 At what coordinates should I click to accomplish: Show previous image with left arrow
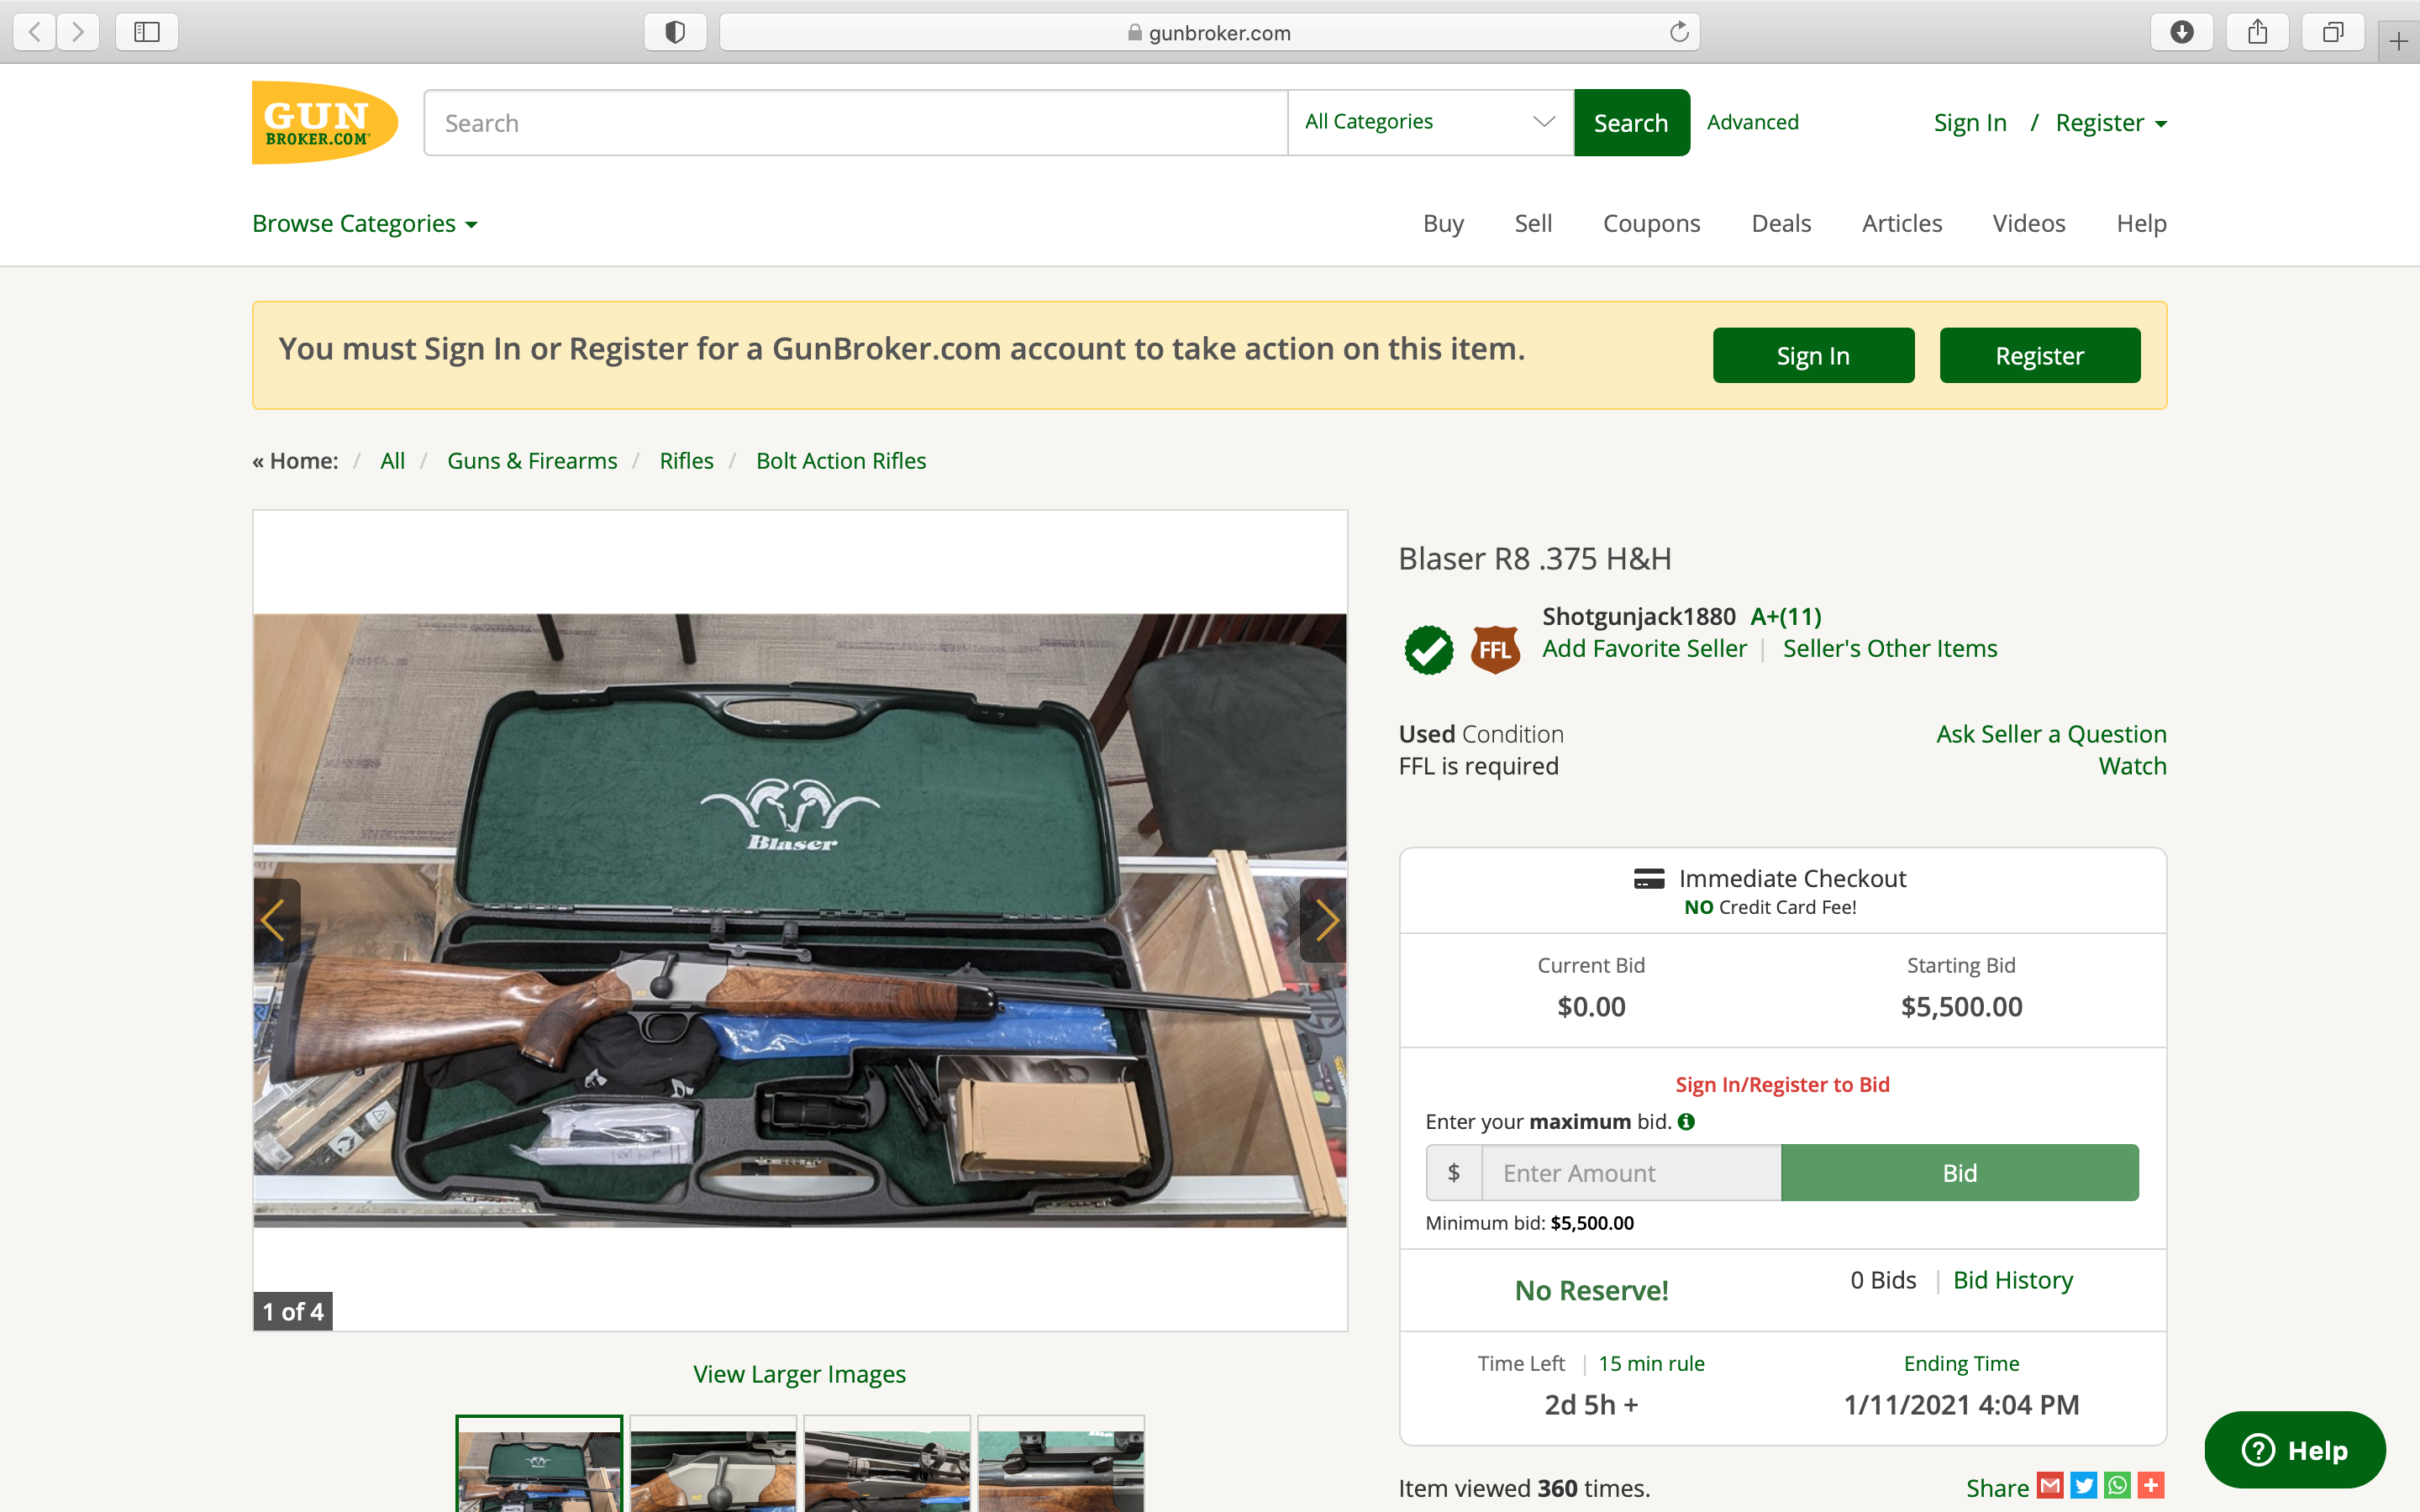(x=275, y=920)
